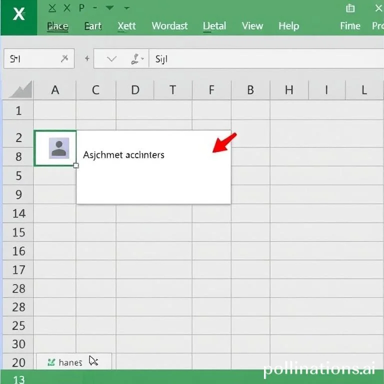The height and width of the screenshot is (384, 384).
Task: Expand the small caret at end of quick access toolbar
Action: (x=127, y=8)
